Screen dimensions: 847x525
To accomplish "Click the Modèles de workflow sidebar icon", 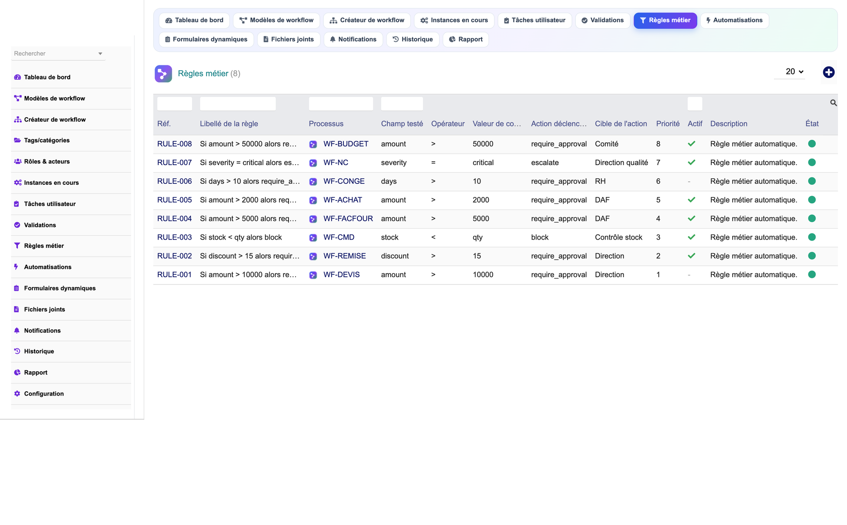I will [17, 98].
